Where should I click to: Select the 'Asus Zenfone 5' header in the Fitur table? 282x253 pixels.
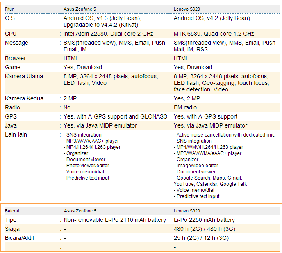80,9
